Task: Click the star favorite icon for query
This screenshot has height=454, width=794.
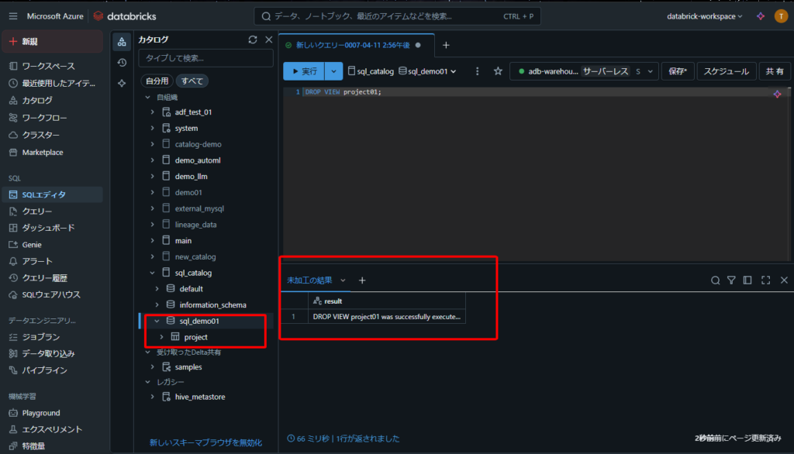Action: (498, 71)
